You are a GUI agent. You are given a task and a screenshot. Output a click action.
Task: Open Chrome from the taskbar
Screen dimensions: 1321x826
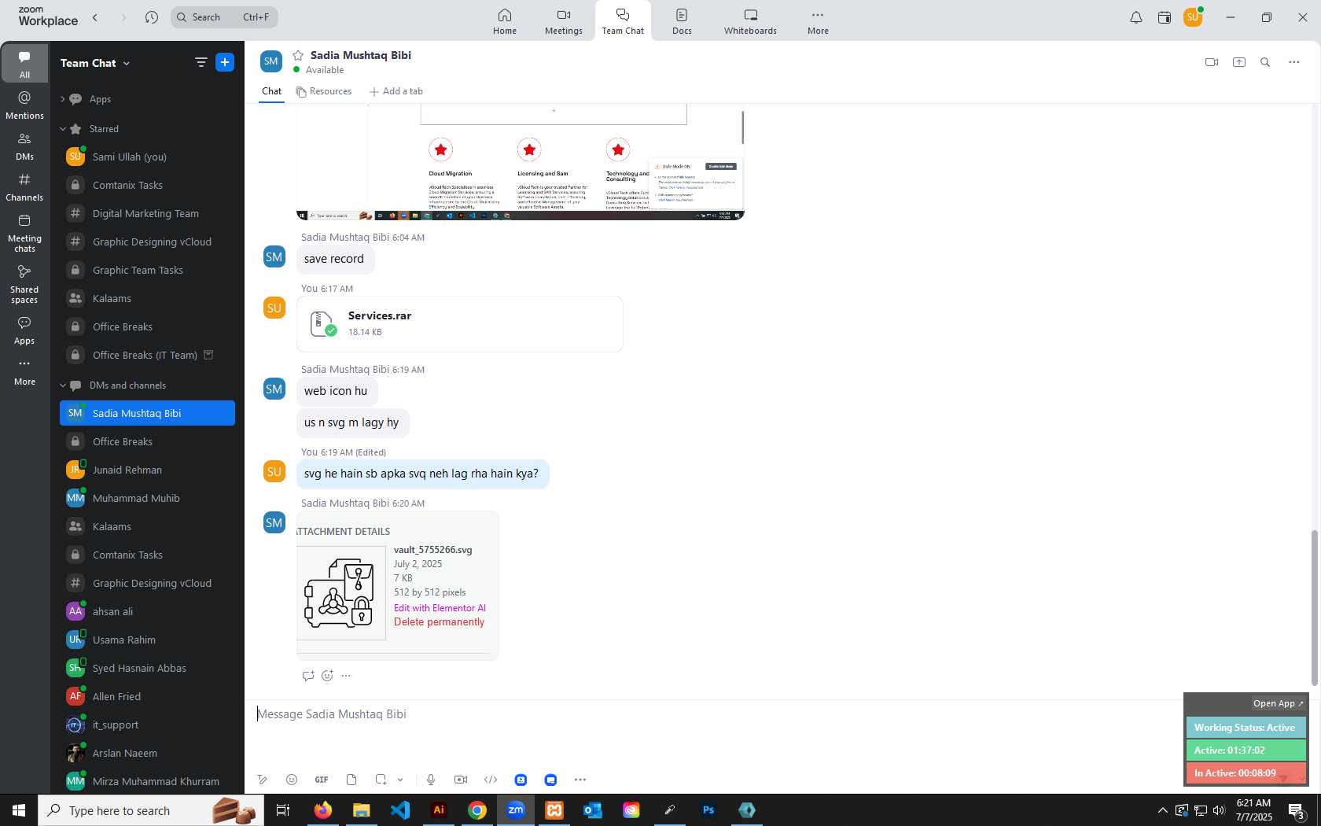point(477,810)
